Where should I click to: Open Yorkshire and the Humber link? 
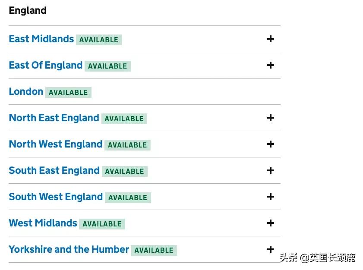click(69, 249)
